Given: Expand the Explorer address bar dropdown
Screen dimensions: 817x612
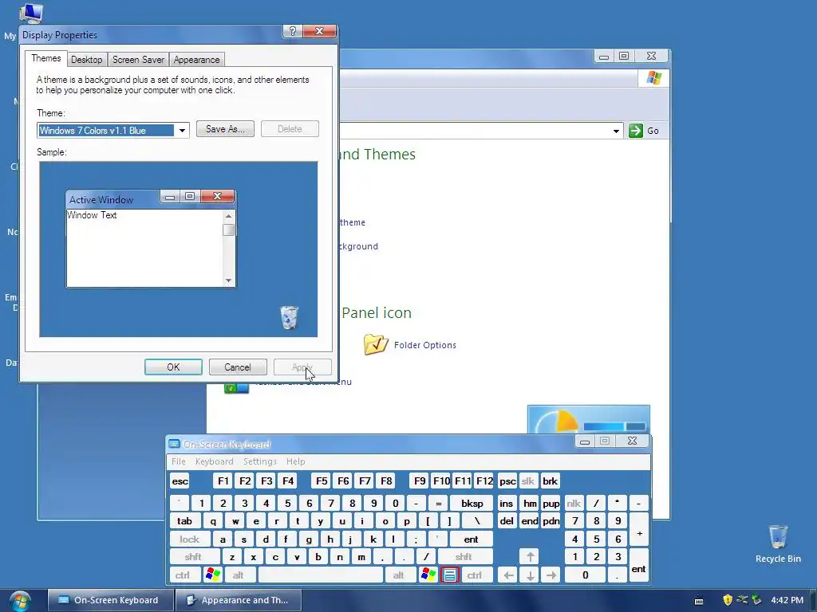Looking at the screenshot, I should tap(616, 131).
